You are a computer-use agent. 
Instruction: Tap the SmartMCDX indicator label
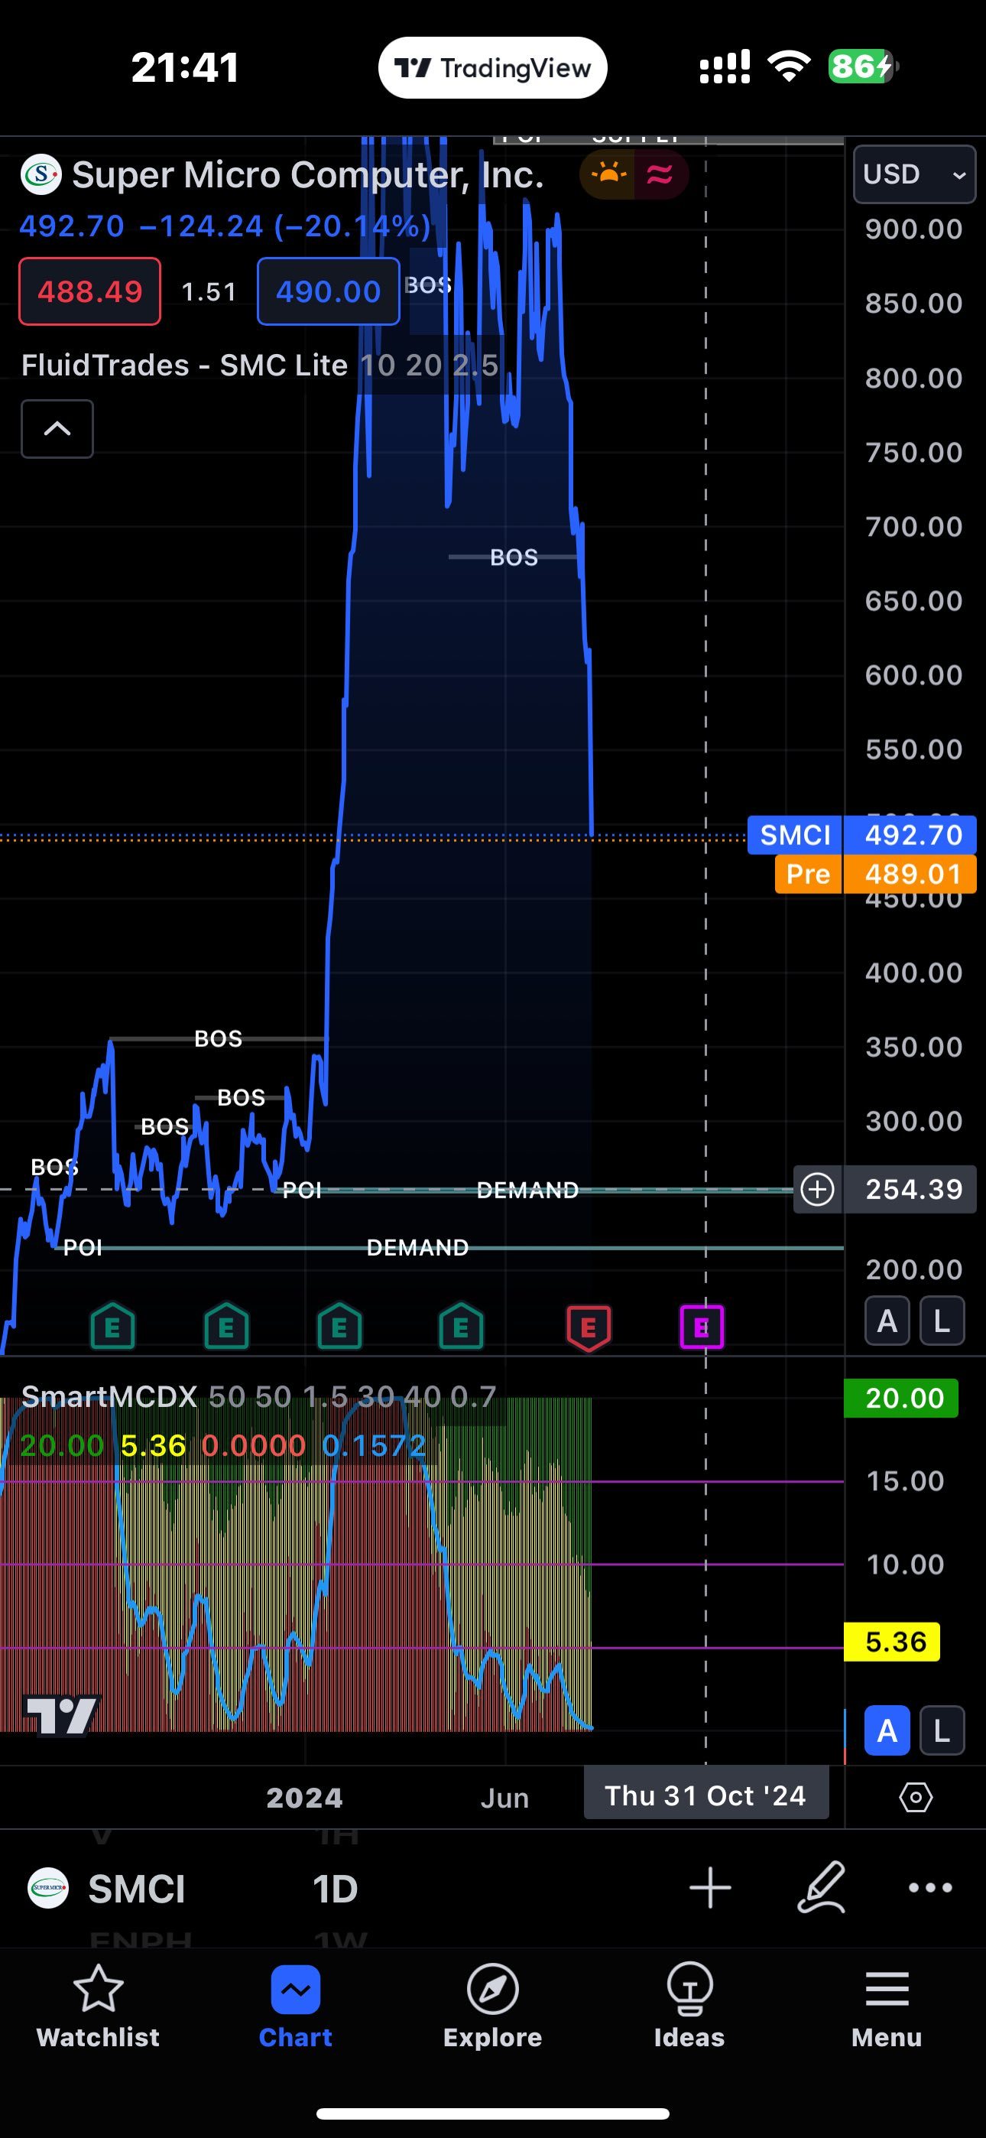(109, 1397)
